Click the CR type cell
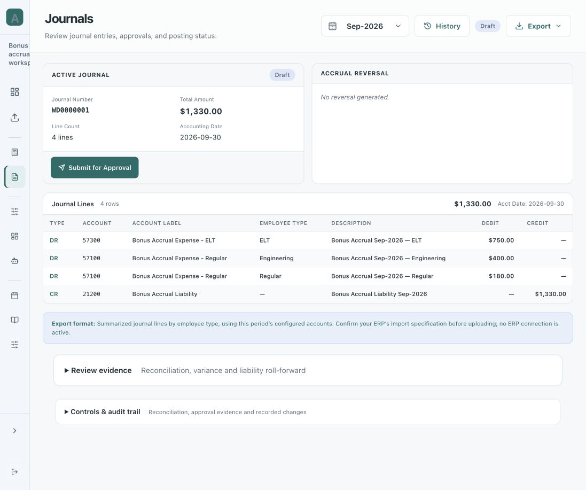Screen dimensions: 586x490 (x=54, y=294)
